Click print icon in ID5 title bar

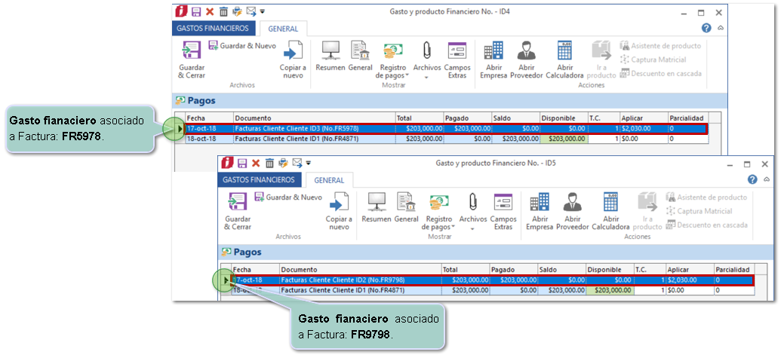coord(283,163)
